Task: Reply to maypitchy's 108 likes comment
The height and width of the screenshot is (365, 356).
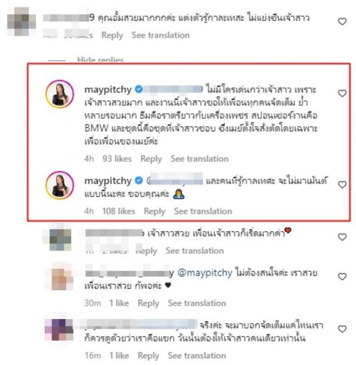Action: point(155,211)
